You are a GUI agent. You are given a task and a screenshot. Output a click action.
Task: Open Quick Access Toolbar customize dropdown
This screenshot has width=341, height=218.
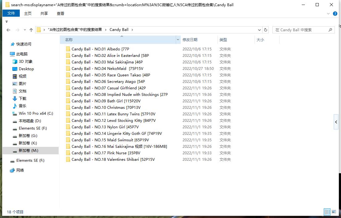(6, 22)
